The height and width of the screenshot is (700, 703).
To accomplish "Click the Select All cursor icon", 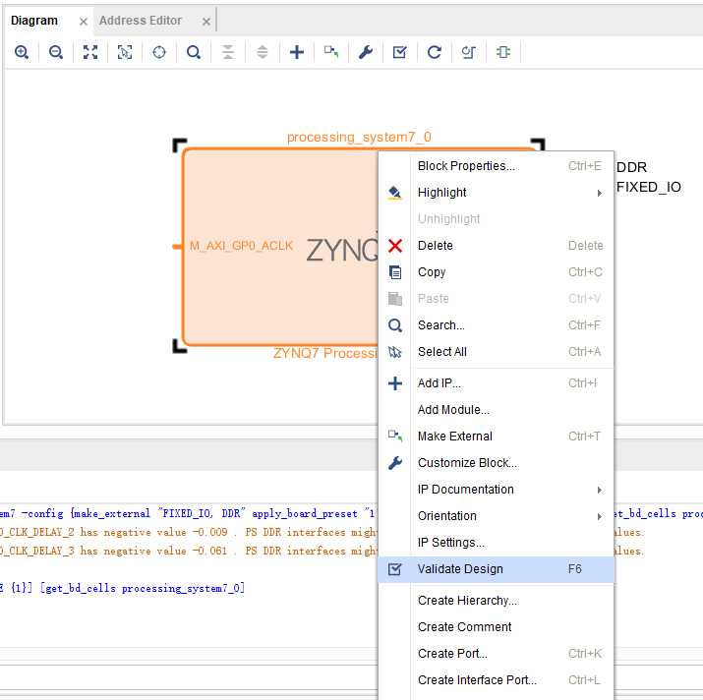I will click(x=395, y=352).
